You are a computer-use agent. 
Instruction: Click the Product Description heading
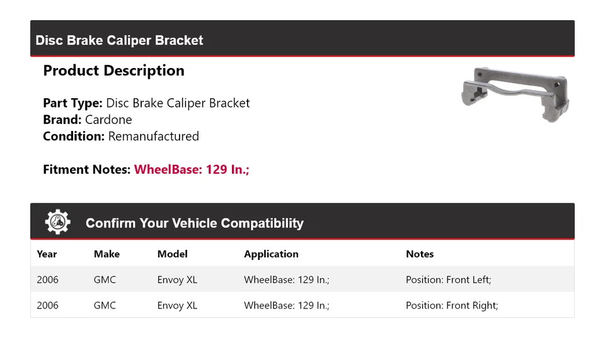point(114,70)
